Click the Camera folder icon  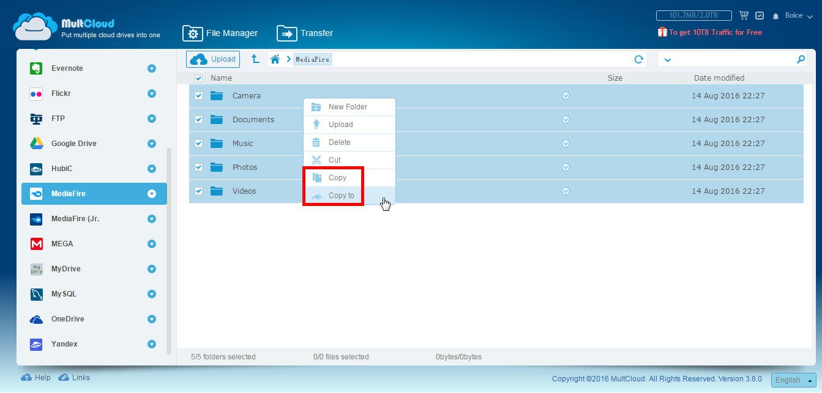(217, 95)
